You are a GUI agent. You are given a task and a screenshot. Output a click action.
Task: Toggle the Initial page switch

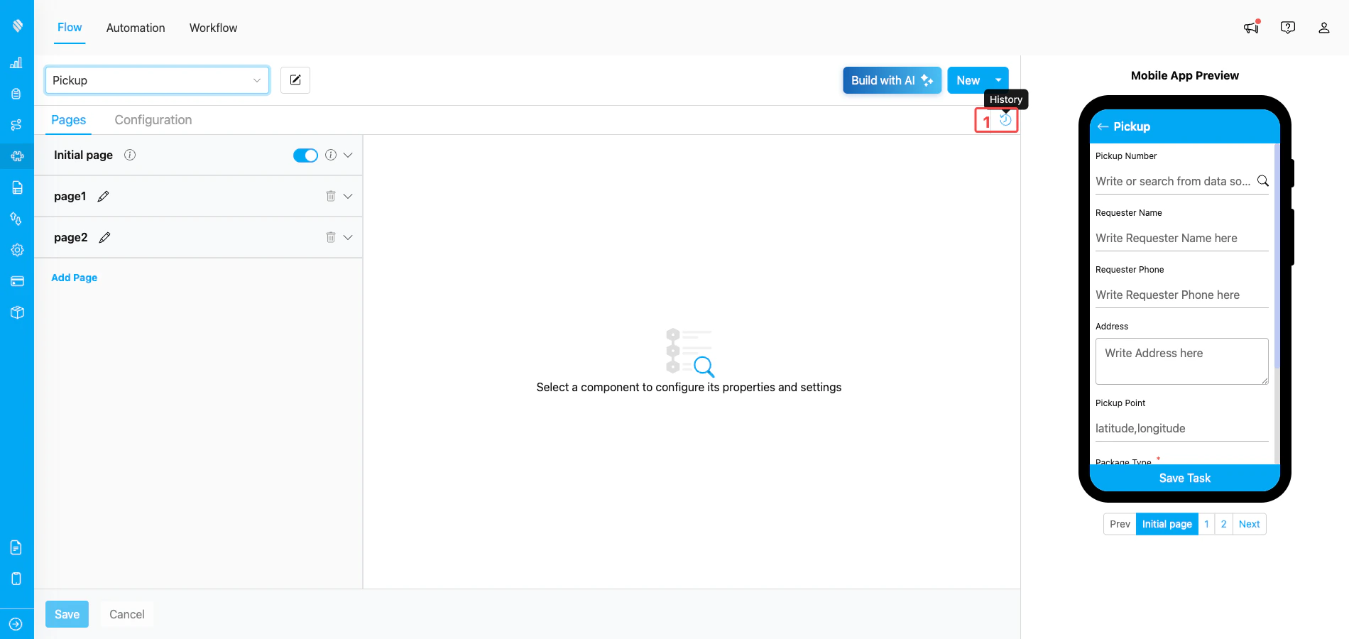click(305, 155)
